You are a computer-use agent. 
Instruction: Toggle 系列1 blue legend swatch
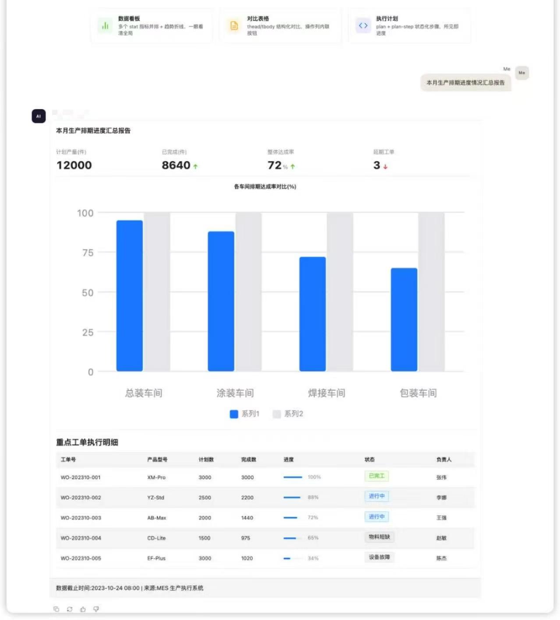[x=234, y=414]
